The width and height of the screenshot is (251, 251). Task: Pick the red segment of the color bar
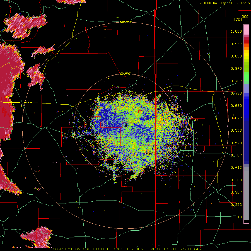coord(246,42)
